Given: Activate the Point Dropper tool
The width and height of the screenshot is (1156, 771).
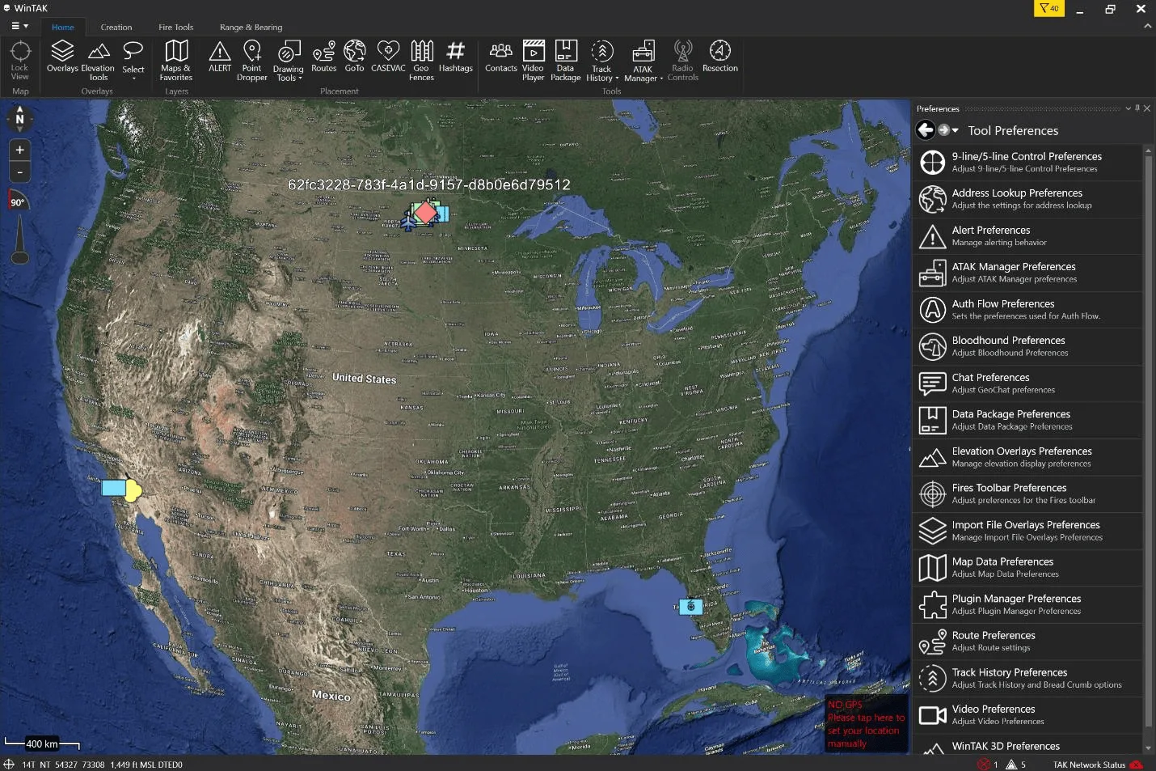Looking at the screenshot, I should 252,61.
